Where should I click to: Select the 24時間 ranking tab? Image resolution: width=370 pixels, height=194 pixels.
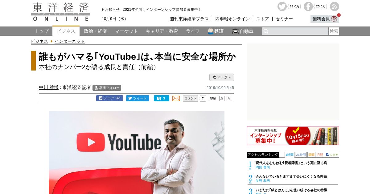(301, 155)
